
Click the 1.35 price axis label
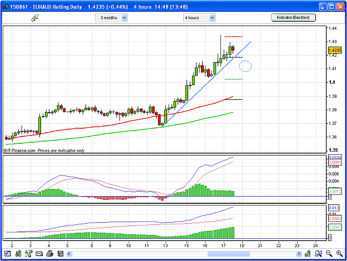[334, 150]
